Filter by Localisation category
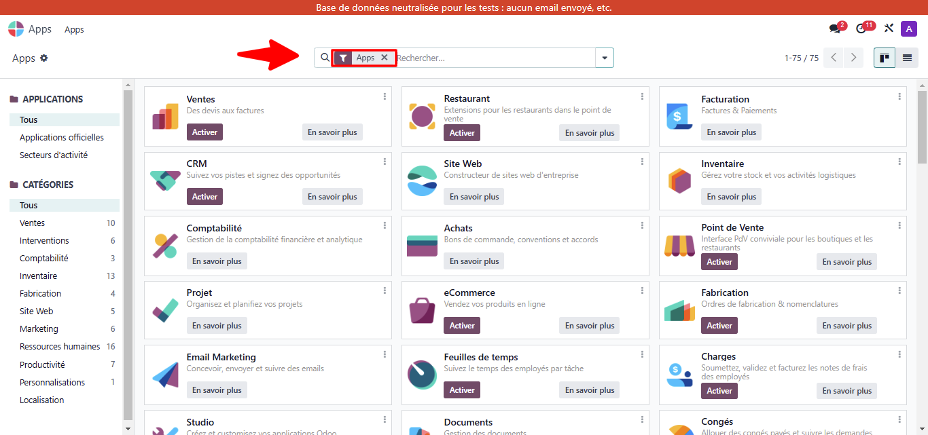Viewport: 928px width, 435px height. pyautogui.click(x=65, y=400)
